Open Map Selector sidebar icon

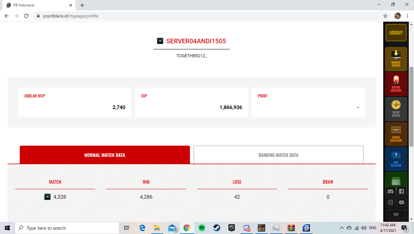(x=396, y=159)
